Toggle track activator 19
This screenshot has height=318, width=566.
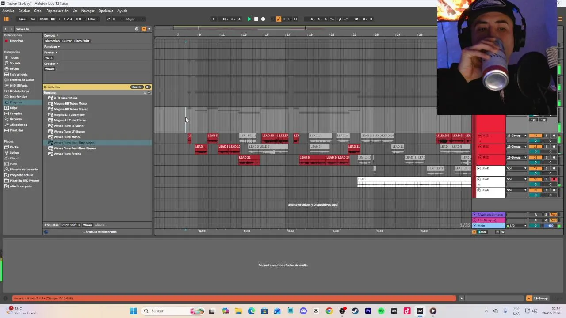[535, 190]
